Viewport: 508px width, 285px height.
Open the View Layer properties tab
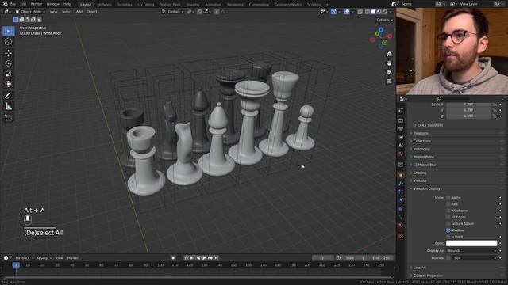click(401, 137)
